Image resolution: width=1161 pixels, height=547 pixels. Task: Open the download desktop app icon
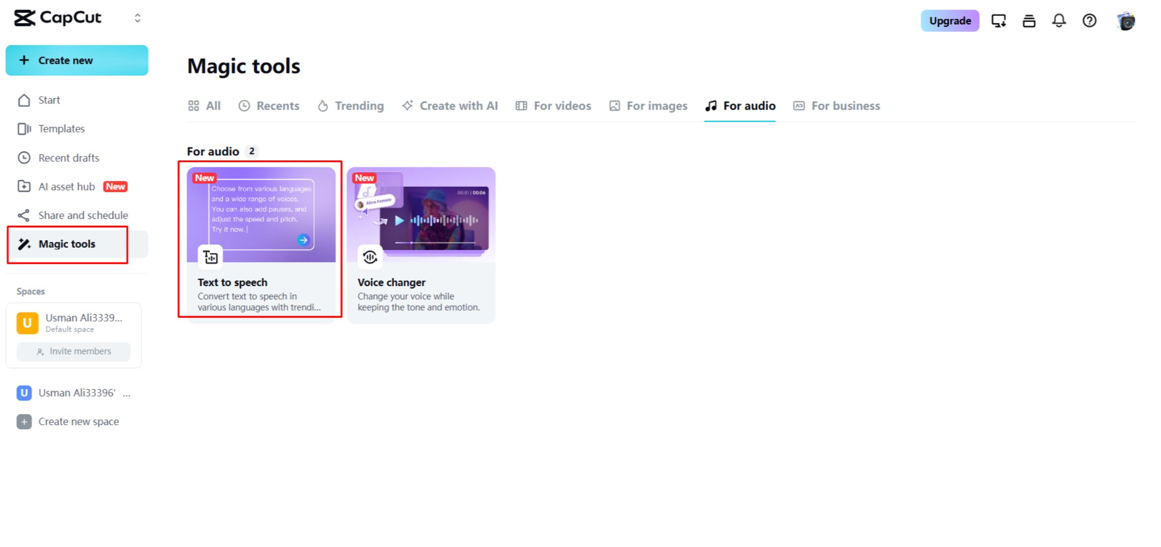click(998, 21)
